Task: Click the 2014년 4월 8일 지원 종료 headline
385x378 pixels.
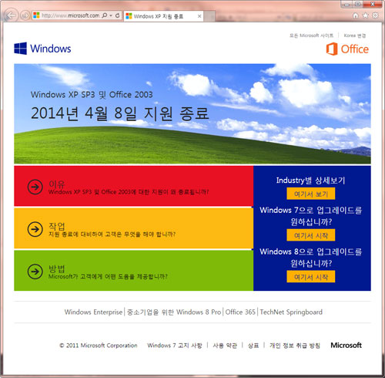Action: click(120, 113)
